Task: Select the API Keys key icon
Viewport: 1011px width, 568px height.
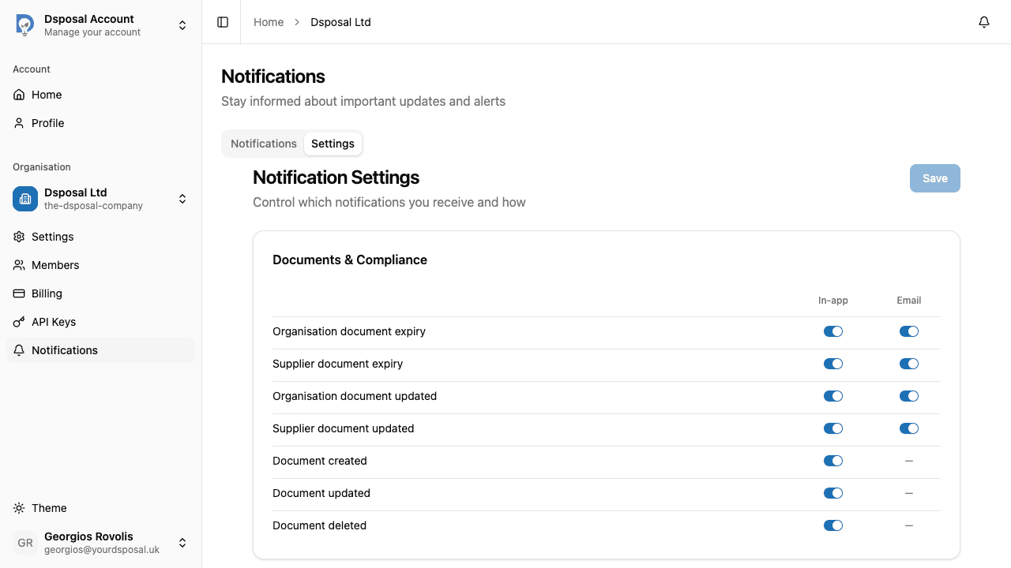Action: 19,322
